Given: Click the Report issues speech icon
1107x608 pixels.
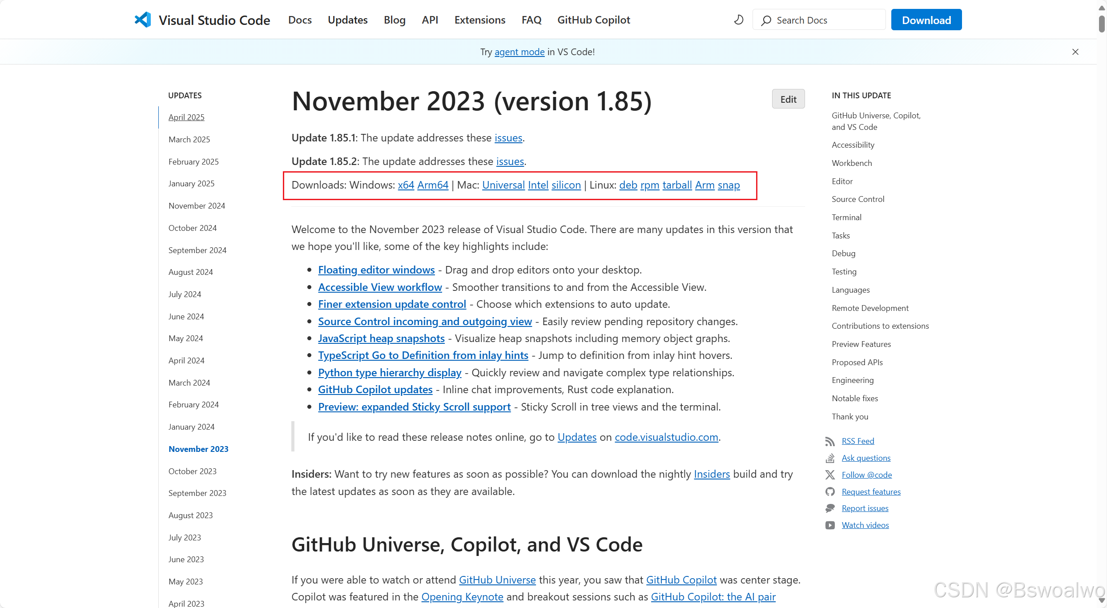Looking at the screenshot, I should coord(830,508).
